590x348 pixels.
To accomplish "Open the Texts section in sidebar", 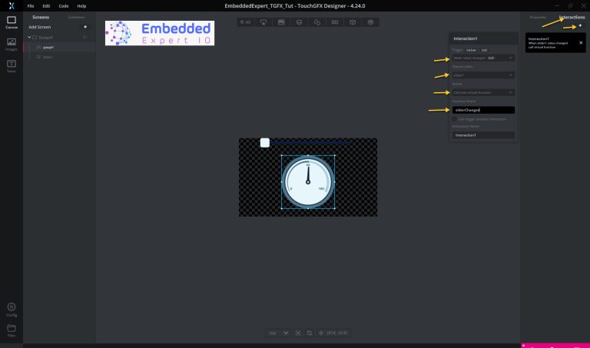I will (x=12, y=66).
